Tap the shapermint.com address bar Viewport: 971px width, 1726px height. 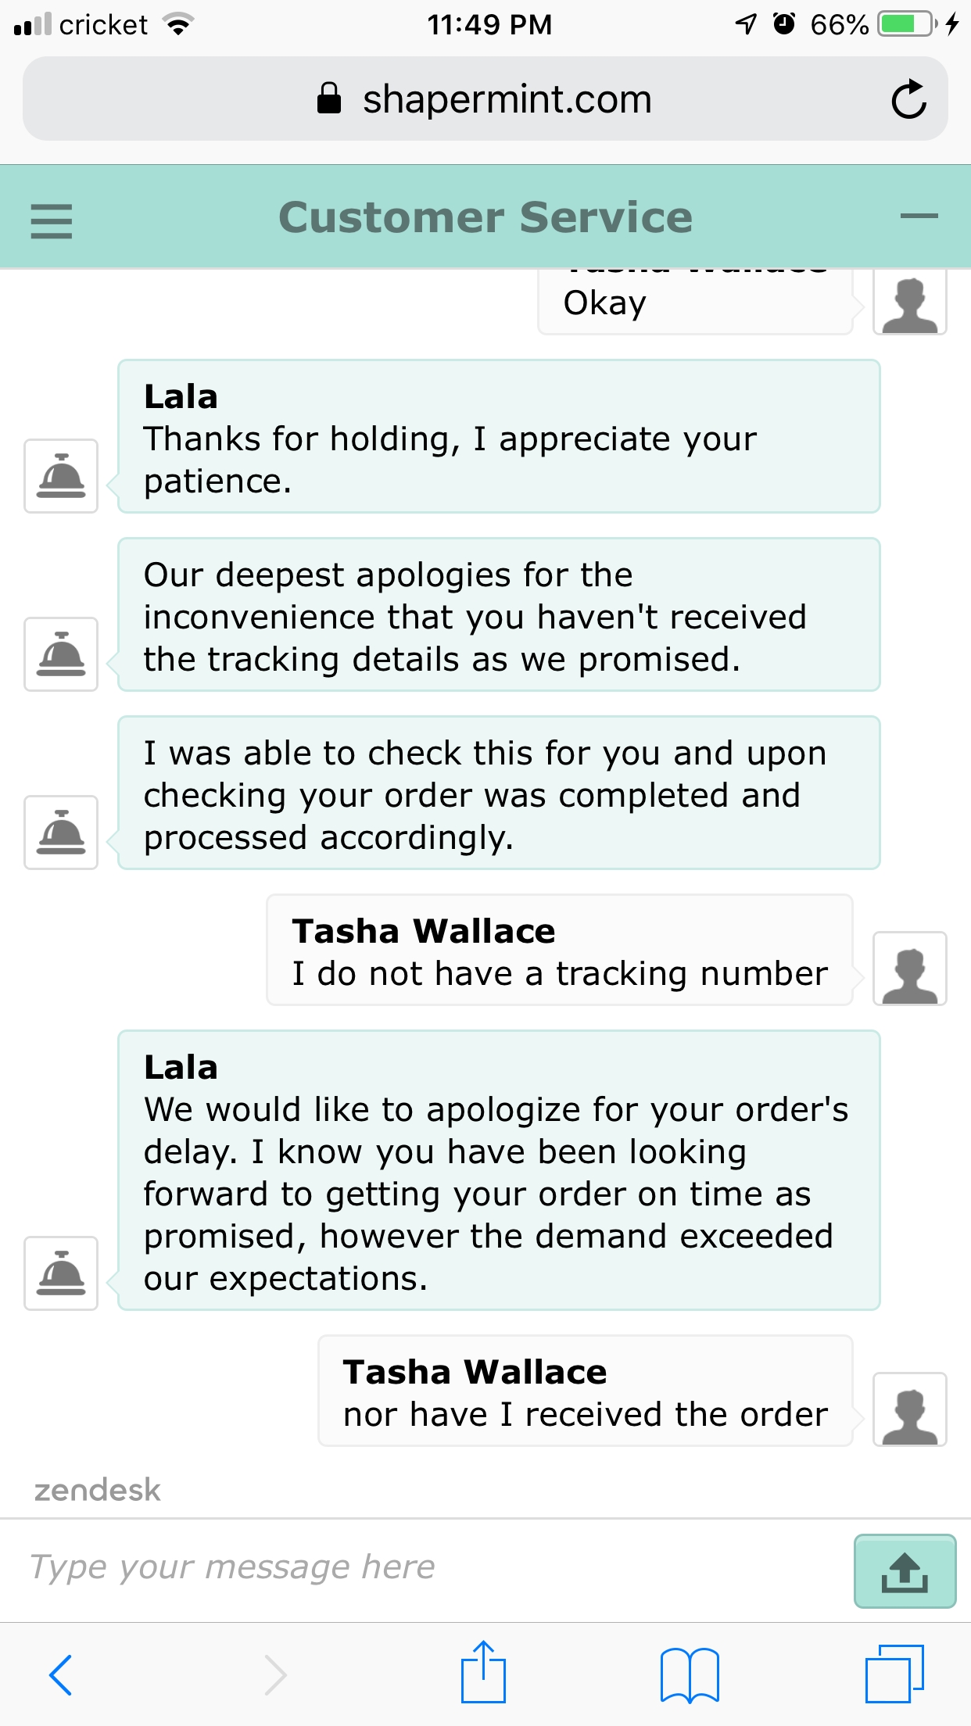click(485, 99)
